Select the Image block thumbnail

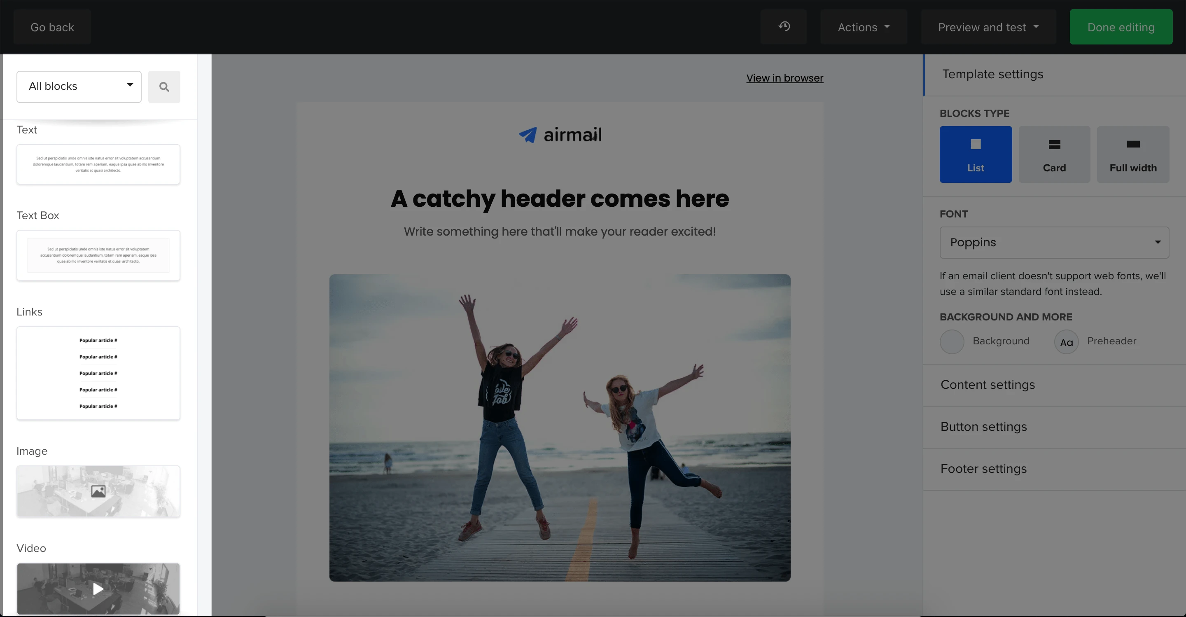coord(98,491)
